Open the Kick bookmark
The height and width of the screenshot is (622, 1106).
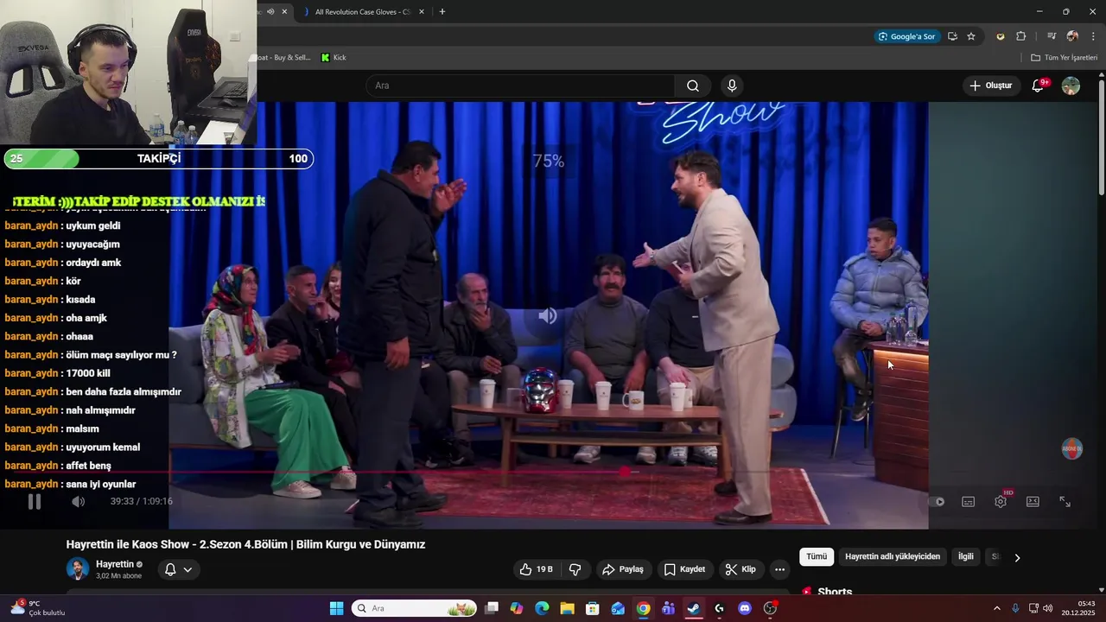pyautogui.click(x=334, y=58)
